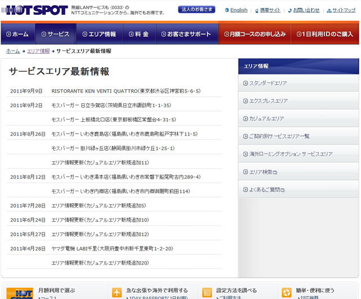Click RISTORANTE KEN VENTI QUATTRO entry
This screenshot has width=361, height=299.
pos(126,91)
